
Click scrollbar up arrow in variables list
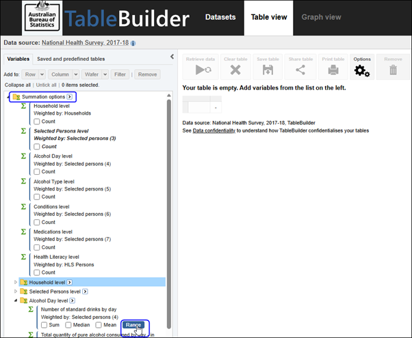point(169,96)
